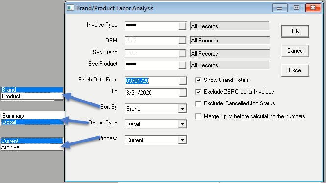Click the Invoice Type input field
326x183 pixels.
[152, 26]
